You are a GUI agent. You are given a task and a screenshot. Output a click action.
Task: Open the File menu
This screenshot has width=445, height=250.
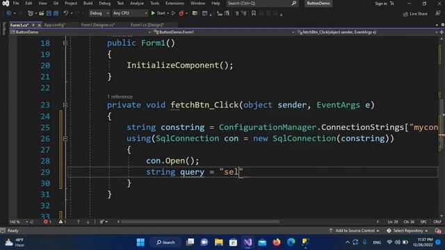(16, 3)
